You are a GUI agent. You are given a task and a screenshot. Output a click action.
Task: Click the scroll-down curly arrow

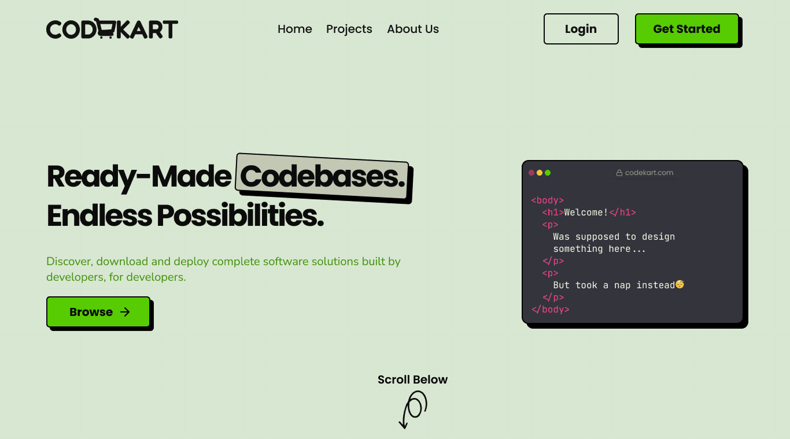(x=413, y=410)
